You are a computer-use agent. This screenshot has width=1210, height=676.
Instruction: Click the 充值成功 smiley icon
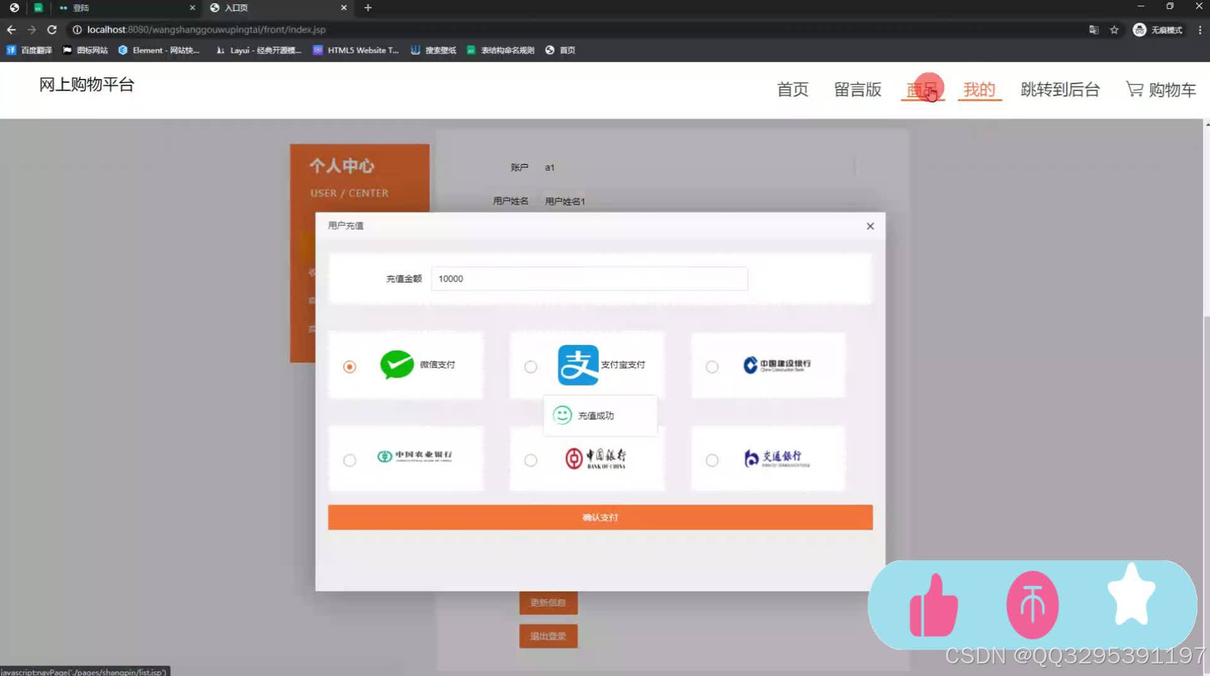coord(562,415)
